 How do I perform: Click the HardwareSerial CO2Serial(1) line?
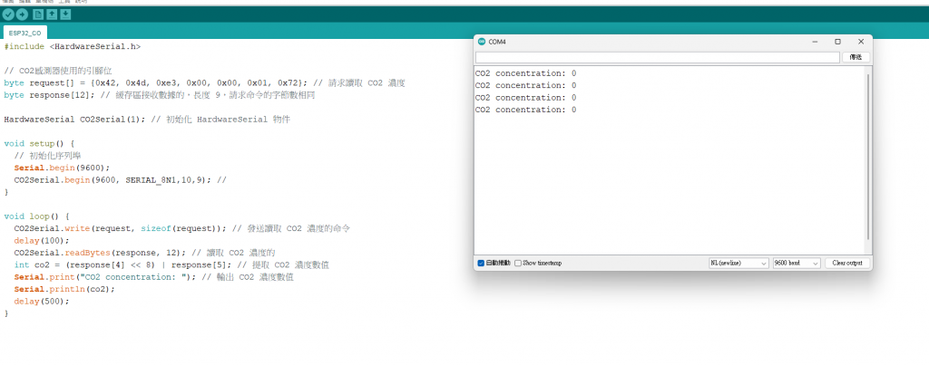point(147,120)
